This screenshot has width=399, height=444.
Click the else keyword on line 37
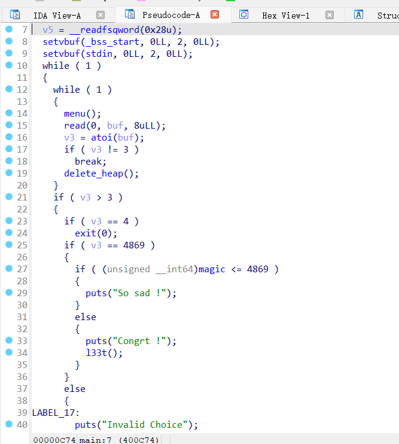(75, 389)
